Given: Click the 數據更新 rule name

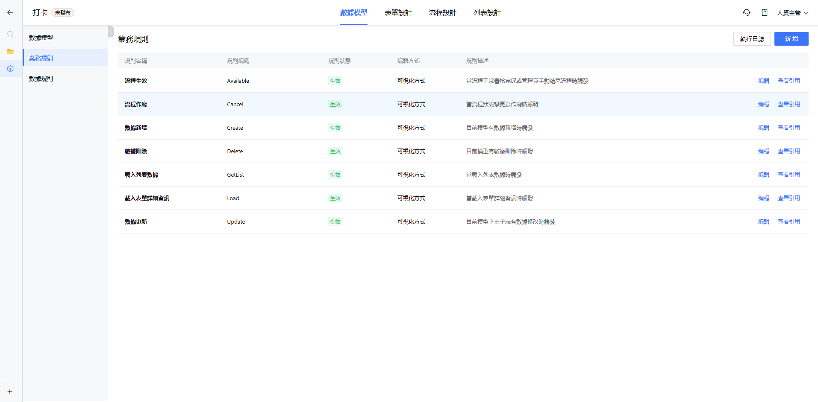Looking at the screenshot, I should click(136, 221).
